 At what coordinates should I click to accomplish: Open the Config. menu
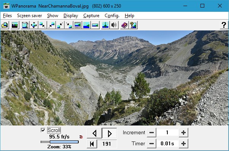pos(112,16)
